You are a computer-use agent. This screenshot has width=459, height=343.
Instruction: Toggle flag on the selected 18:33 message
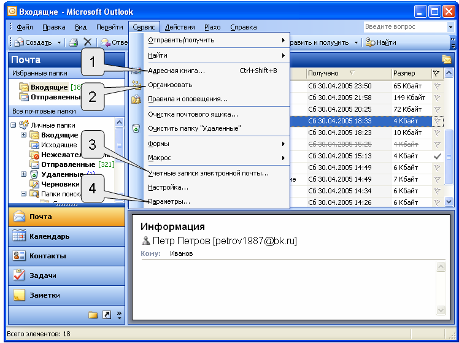438,121
